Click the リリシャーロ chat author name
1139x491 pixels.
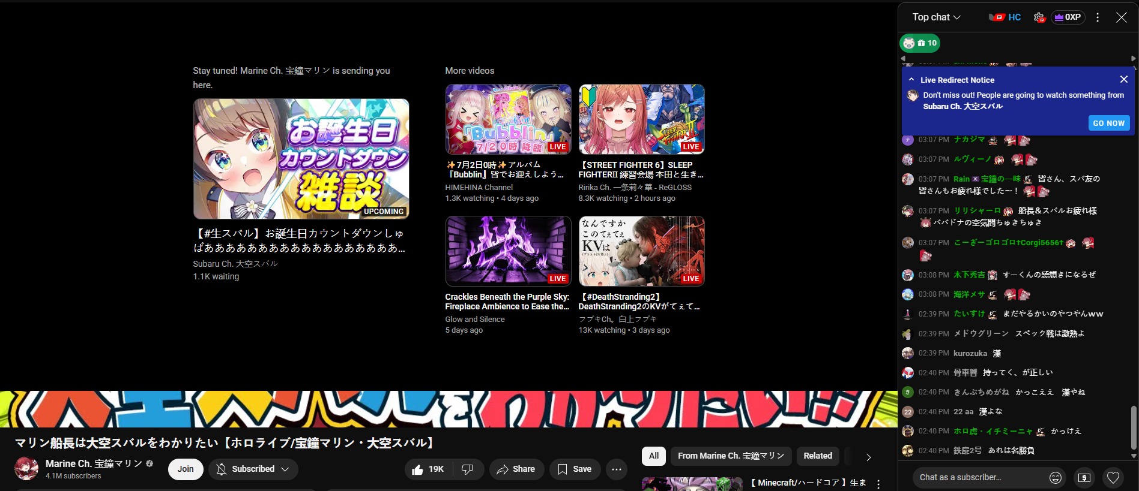(977, 211)
